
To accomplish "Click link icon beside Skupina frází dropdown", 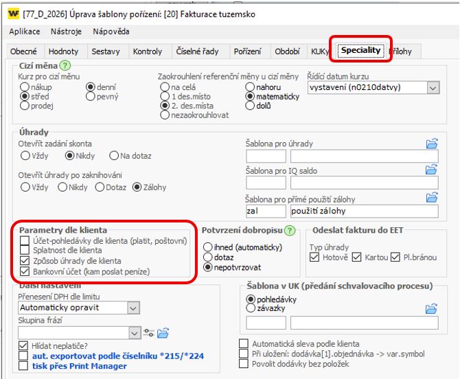I will 149,334.
